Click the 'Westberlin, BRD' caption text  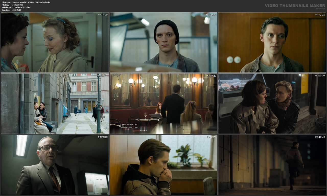click(129, 127)
